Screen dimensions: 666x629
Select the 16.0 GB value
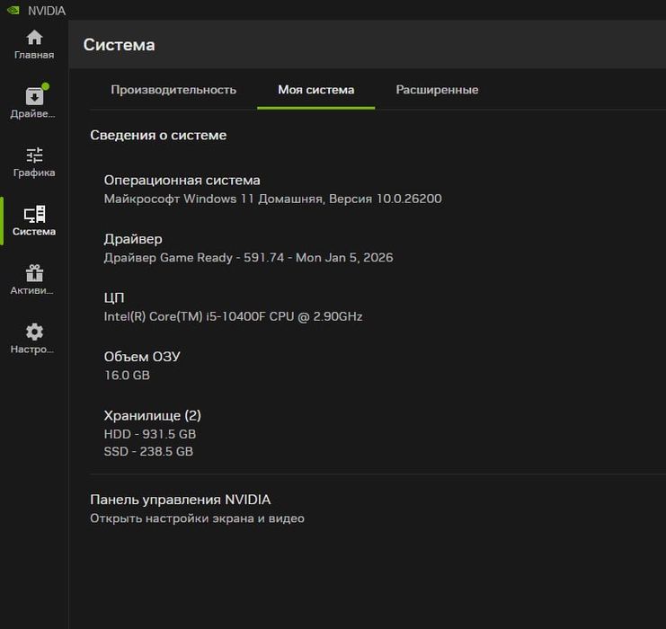(x=127, y=376)
